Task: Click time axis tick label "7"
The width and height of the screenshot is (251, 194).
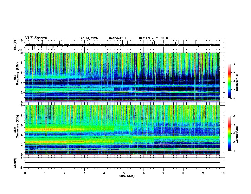Action: (164, 173)
